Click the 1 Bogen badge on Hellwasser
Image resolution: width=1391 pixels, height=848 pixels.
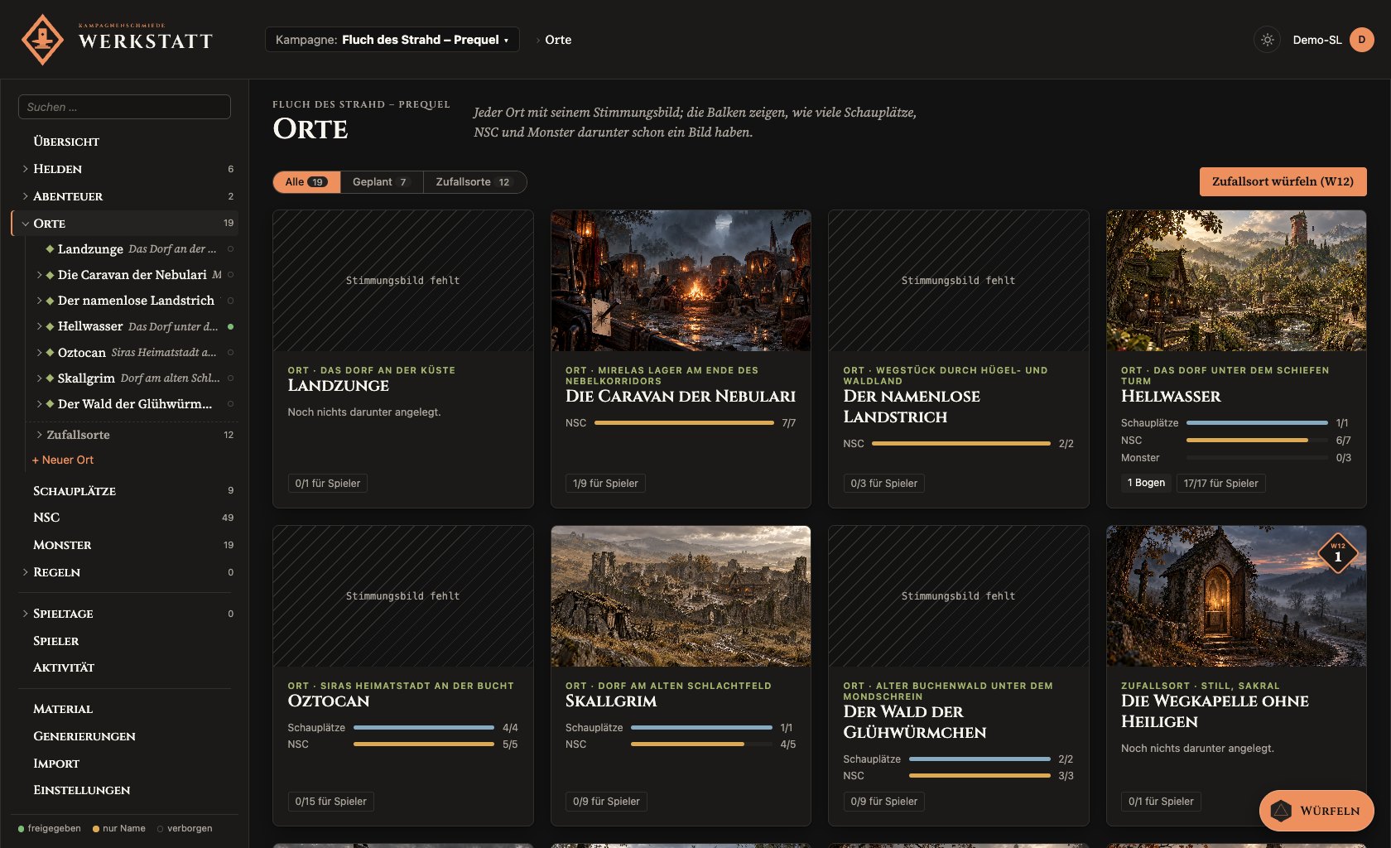click(x=1146, y=483)
